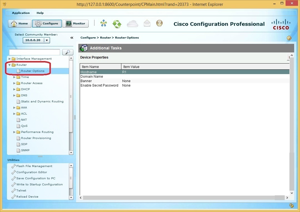
Task: Open Router Provisioning
Action: (x=36, y=138)
